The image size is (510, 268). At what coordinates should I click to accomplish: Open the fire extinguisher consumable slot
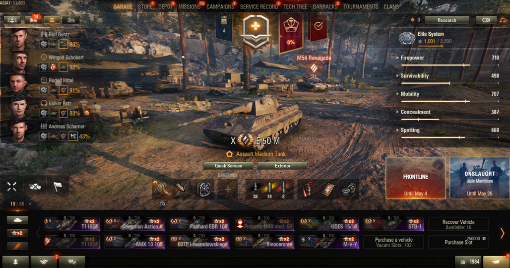click(x=308, y=189)
